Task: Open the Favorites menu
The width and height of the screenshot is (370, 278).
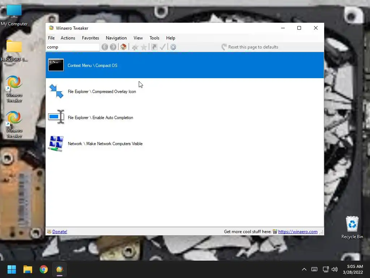Action: click(x=90, y=38)
